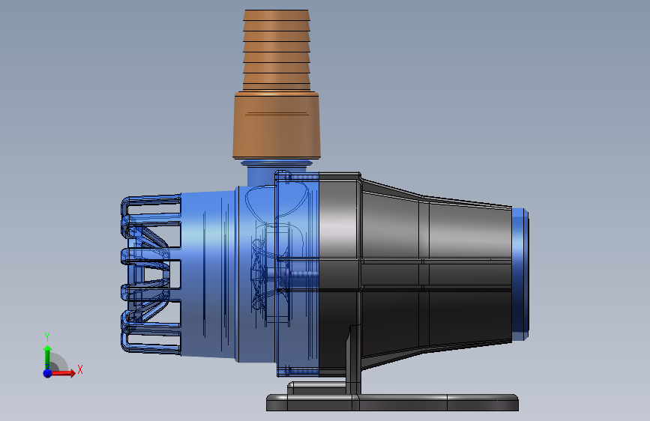Click the green Y axis arrow of the triad
The width and height of the screenshot is (650, 421).
click(47, 357)
